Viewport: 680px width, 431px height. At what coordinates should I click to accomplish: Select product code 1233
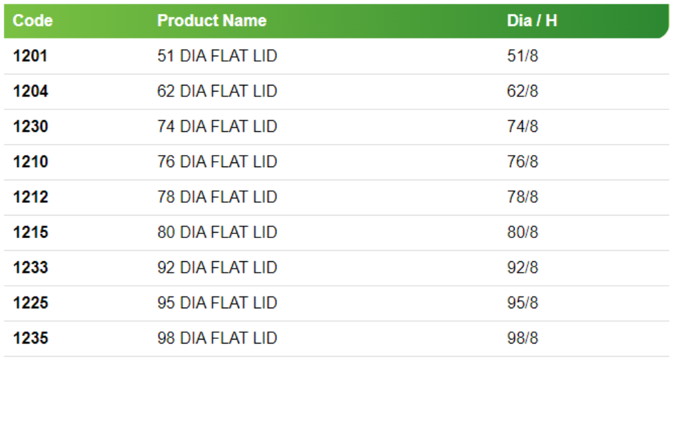[x=31, y=268]
